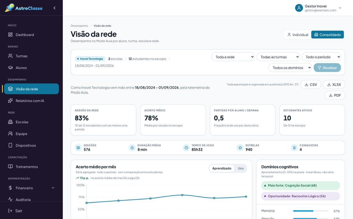Go to Turmas in the sidebar
Viewport: 353px width, 219px height.
click(31, 56)
